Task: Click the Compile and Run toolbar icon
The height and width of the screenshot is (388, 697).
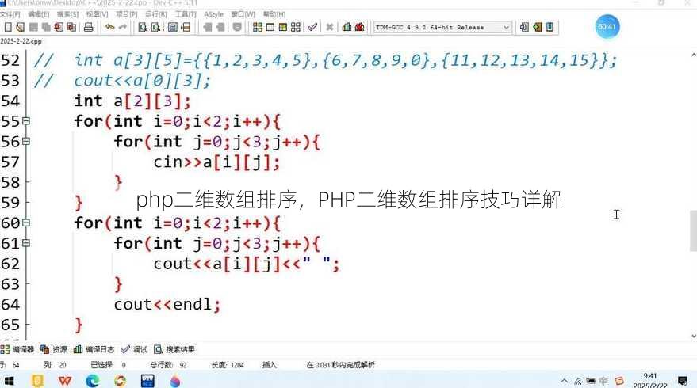Action: point(283,27)
